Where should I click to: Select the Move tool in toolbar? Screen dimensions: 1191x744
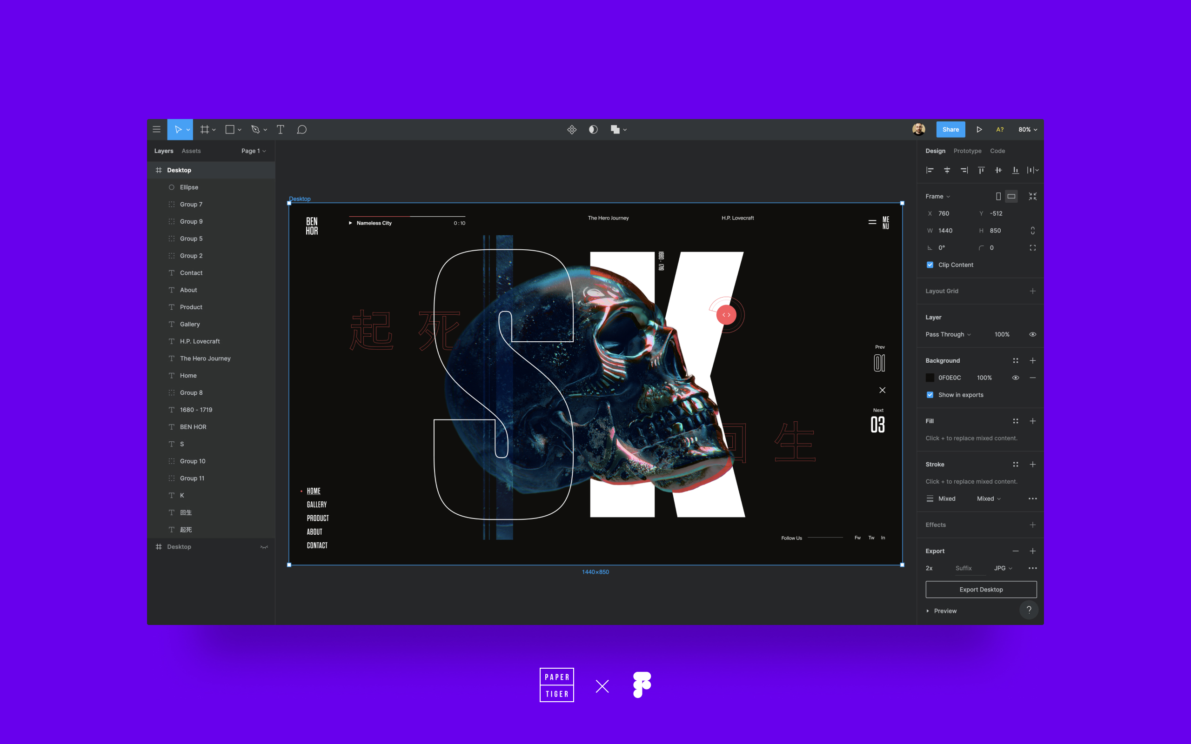click(178, 129)
